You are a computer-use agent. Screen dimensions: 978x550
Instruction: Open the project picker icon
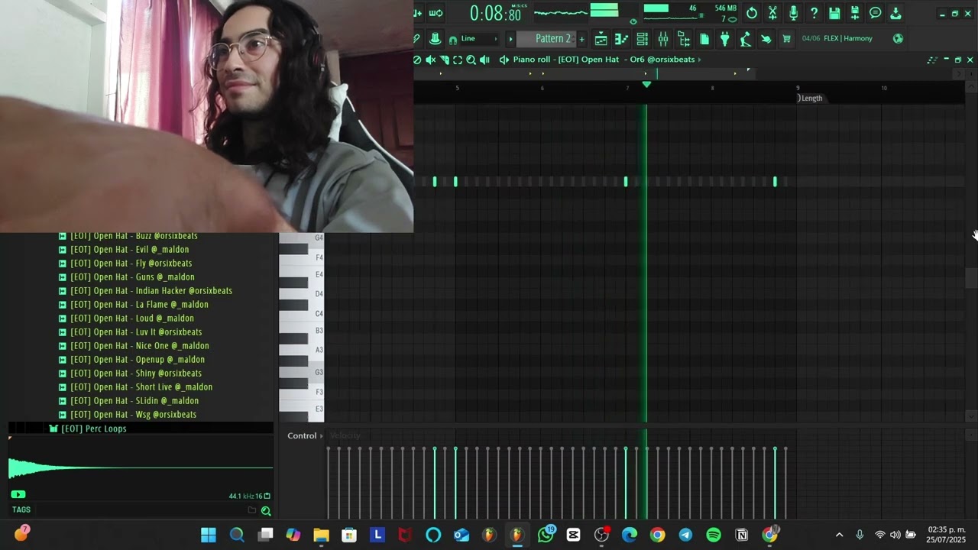click(704, 39)
